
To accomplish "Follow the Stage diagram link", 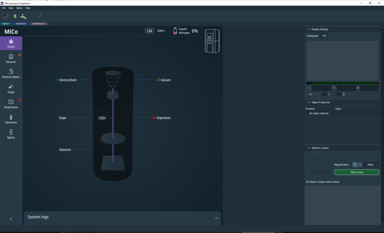I will point(63,118).
